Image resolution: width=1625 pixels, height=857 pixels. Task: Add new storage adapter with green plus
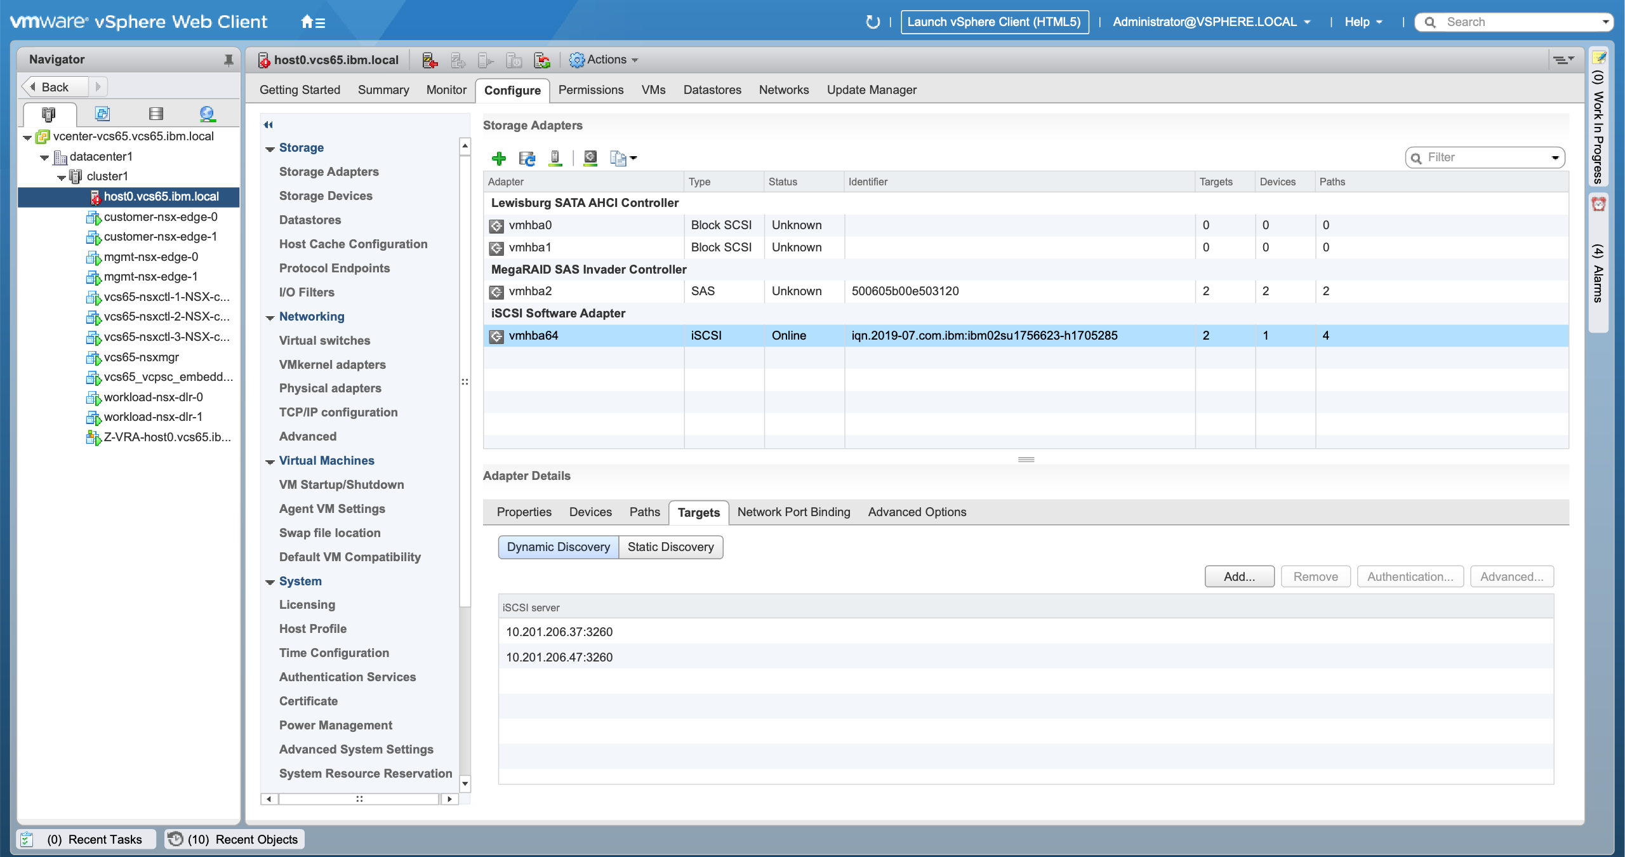click(499, 158)
